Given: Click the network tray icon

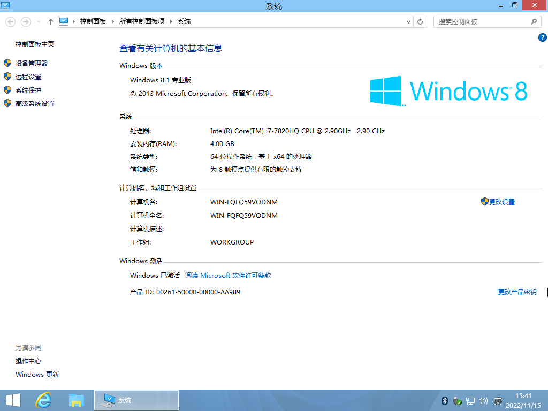Looking at the screenshot, I should (470, 401).
